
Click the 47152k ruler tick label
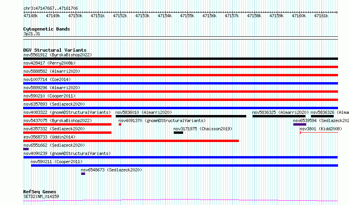click(x=120, y=16)
